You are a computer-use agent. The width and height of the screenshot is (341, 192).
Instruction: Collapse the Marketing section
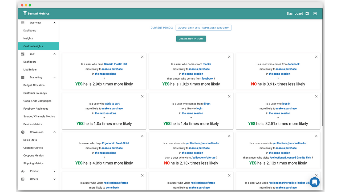(x=54, y=77)
